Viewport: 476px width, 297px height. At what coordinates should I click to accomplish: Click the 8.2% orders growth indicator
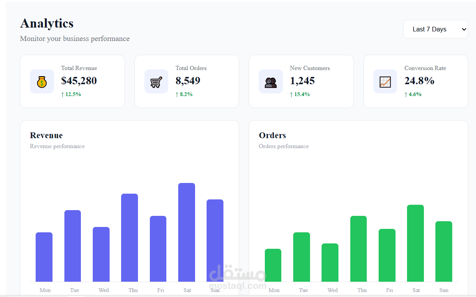coord(184,94)
